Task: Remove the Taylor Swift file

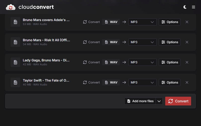Action: [187, 82]
